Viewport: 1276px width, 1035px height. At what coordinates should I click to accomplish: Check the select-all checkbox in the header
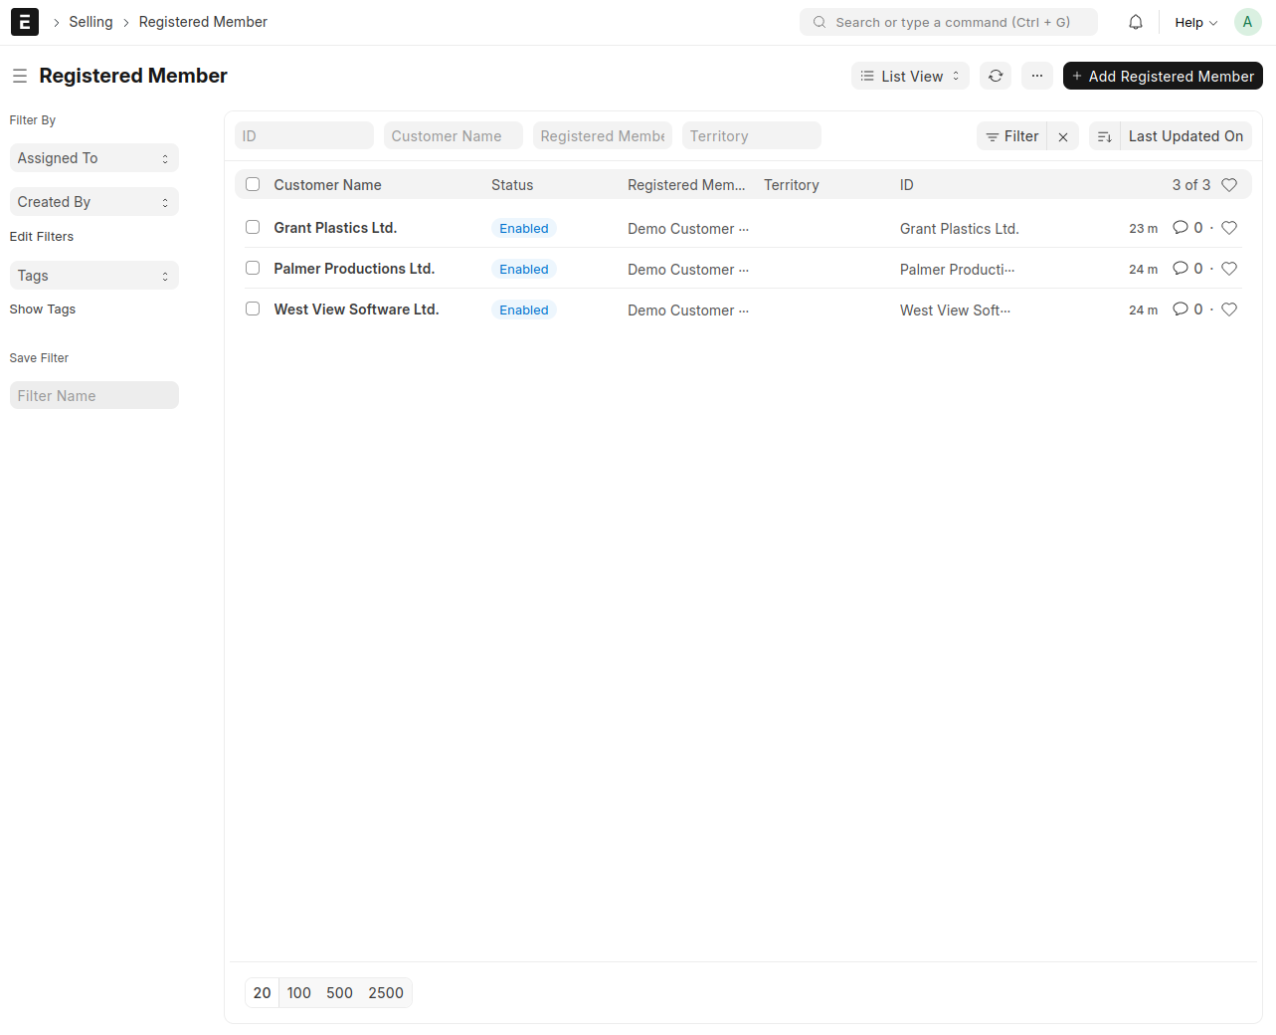252,184
